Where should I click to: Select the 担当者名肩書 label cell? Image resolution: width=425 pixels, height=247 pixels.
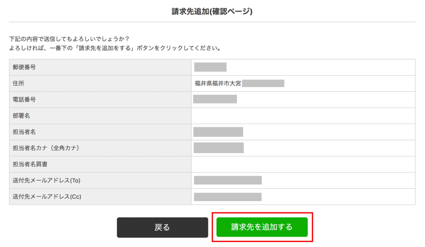coord(30,164)
